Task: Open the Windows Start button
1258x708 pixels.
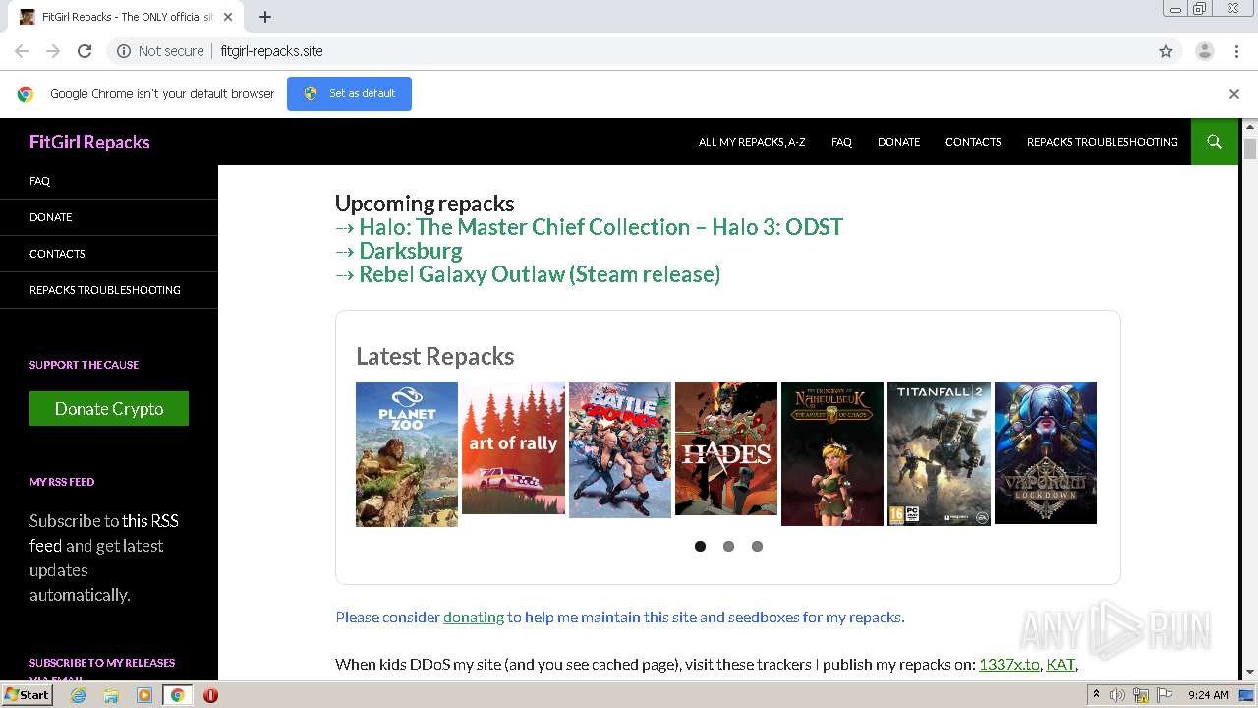Action: (27, 695)
